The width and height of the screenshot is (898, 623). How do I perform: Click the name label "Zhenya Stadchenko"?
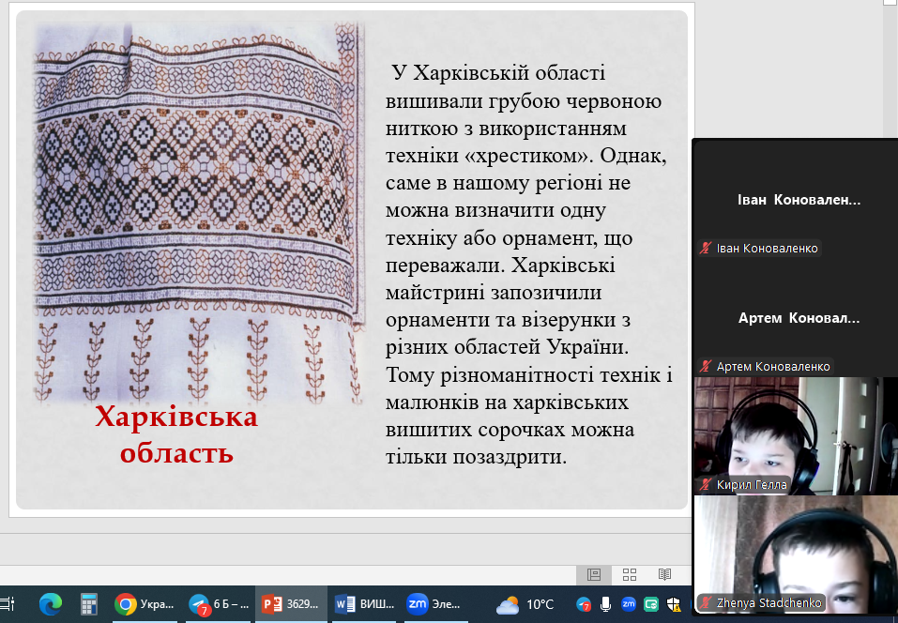[769, 603]
